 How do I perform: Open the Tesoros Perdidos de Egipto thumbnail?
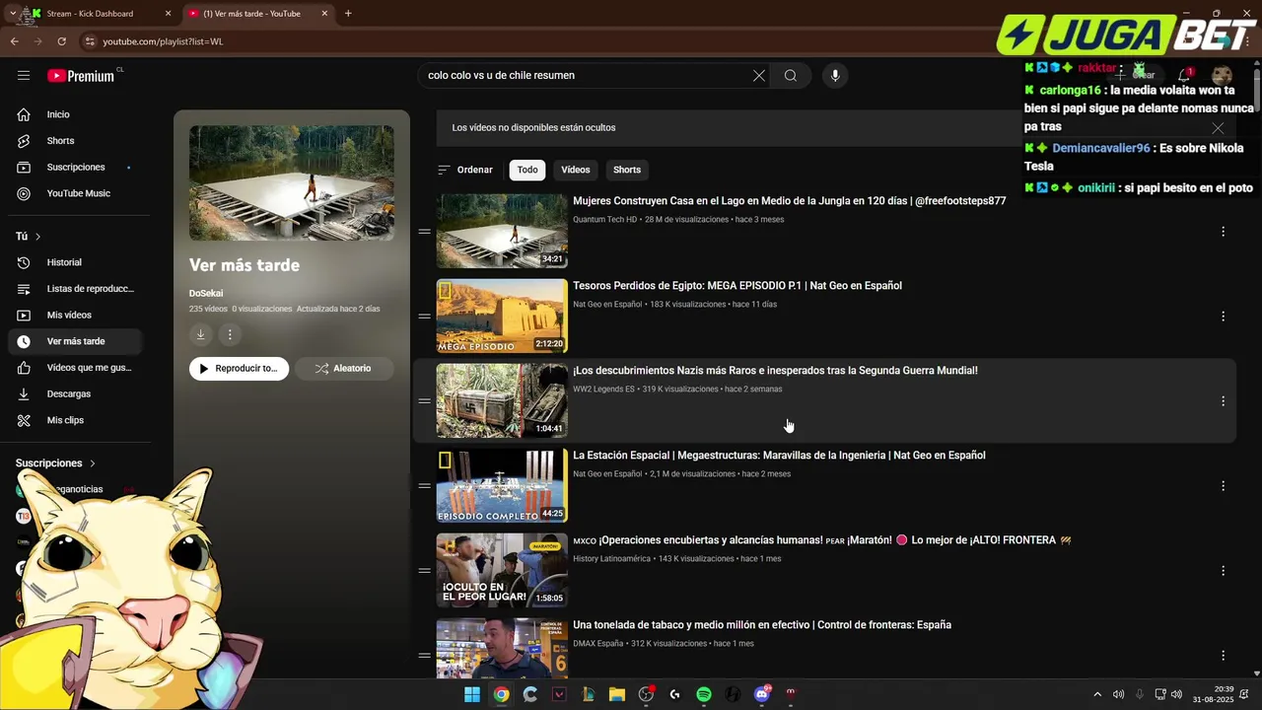502,316
